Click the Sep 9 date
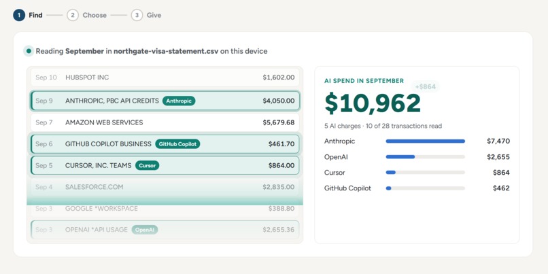548x274 pixels. [x=44, y=101]
